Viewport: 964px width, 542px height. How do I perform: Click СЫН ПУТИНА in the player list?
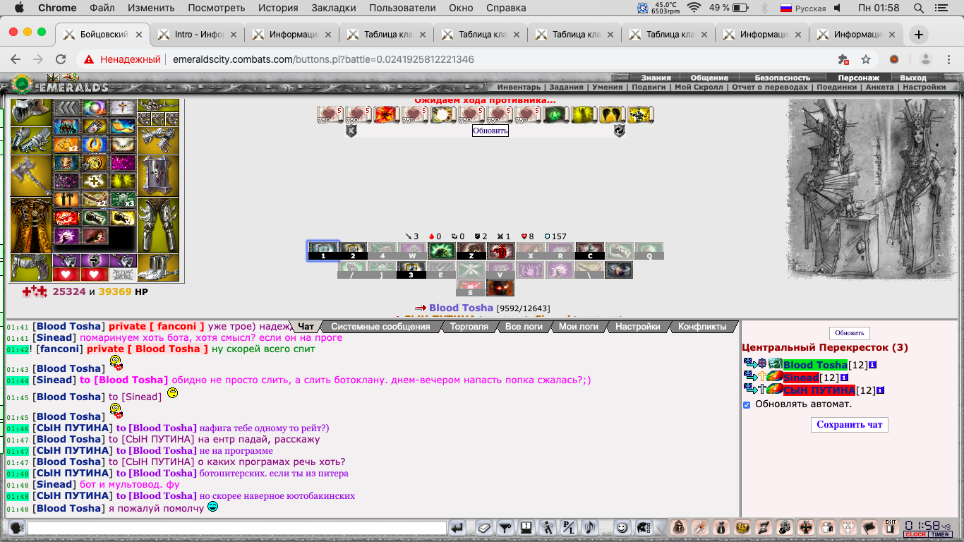[x=819, y=390]
